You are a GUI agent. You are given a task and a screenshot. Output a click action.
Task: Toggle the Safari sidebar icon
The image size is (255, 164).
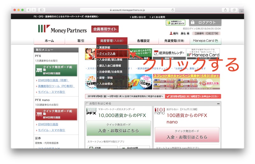coord(42,10)
